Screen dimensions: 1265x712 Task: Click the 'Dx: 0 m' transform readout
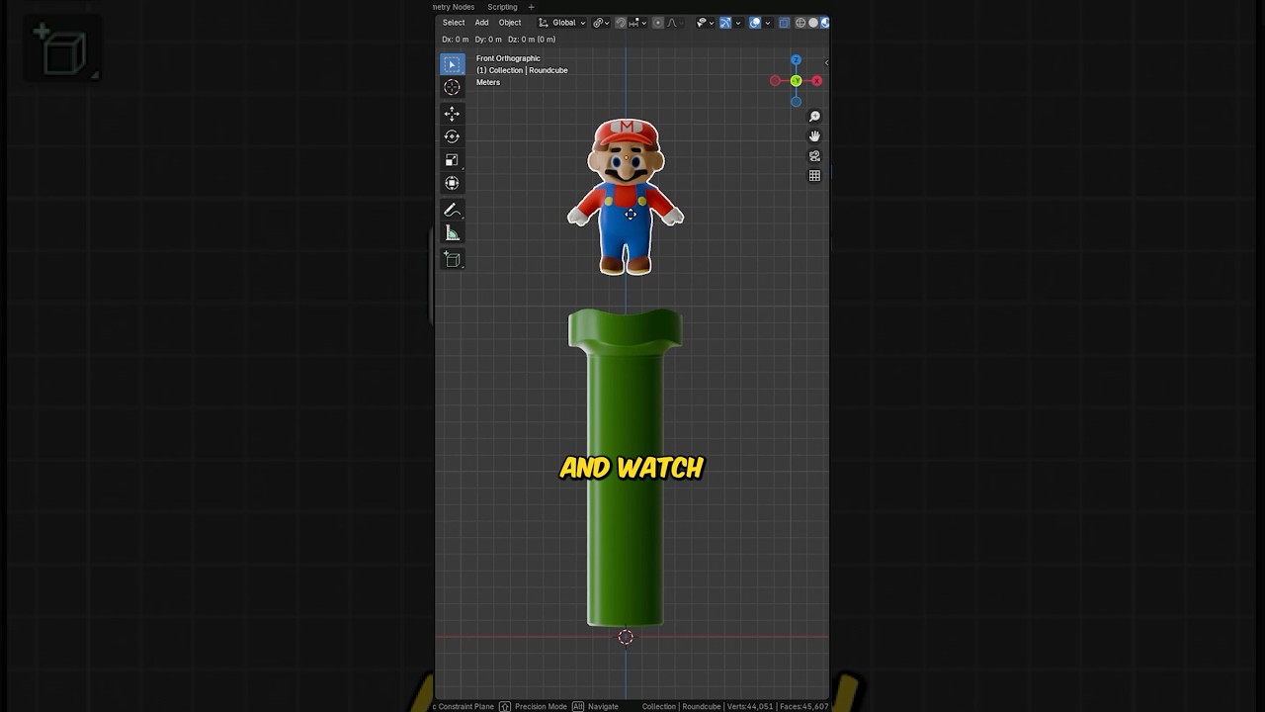(x=456, y=40)
